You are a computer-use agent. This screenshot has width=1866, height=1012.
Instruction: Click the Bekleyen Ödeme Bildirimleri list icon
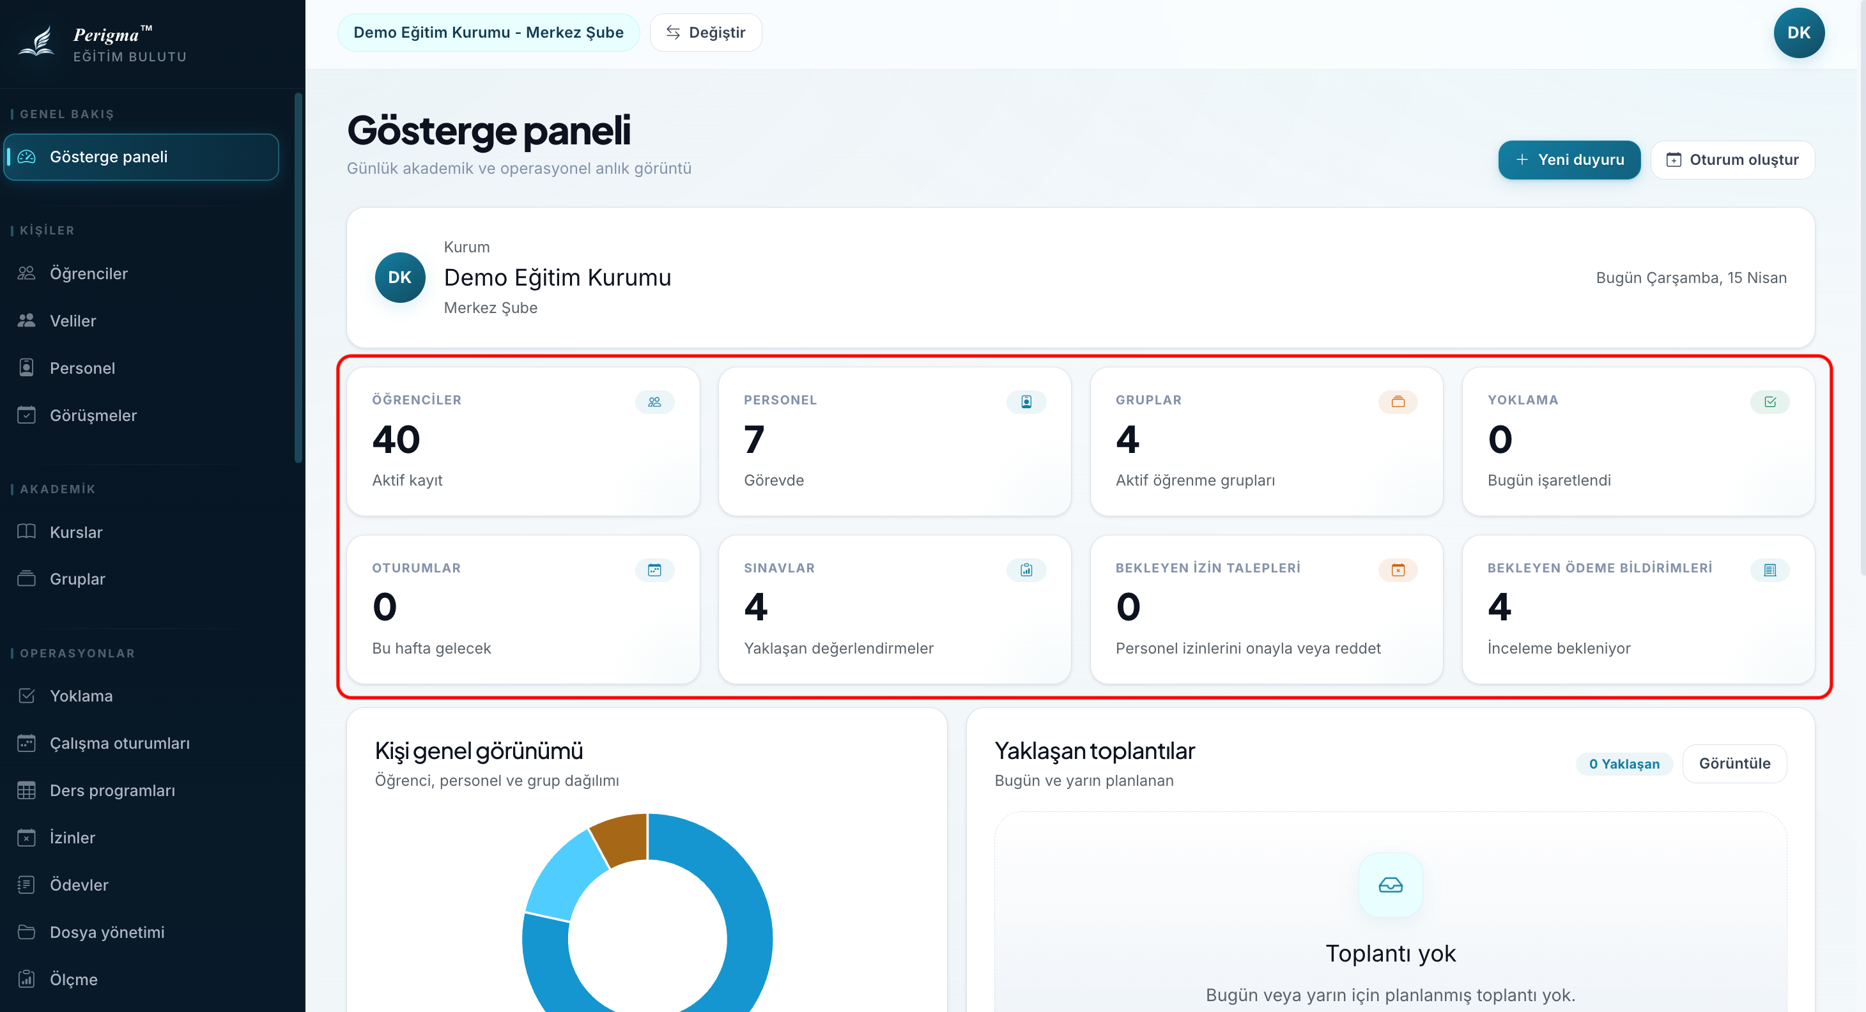(x=1770, y=569)
